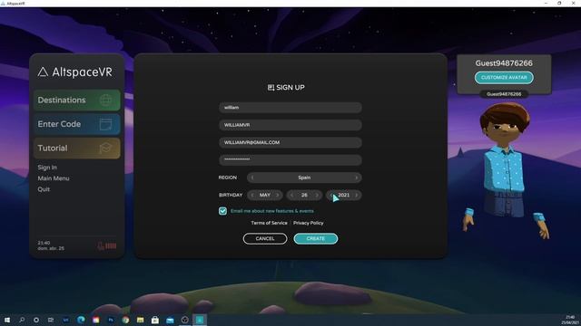
Task: Click the first name field containing william
Action: 290,108
